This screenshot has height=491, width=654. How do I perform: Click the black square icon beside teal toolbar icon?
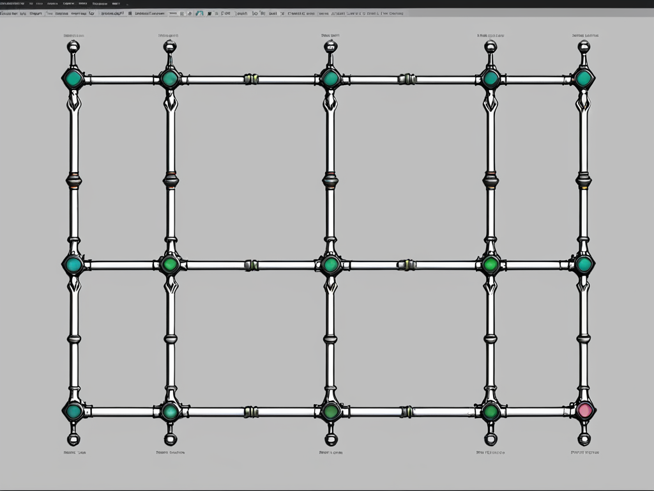[x=209, y=13]
